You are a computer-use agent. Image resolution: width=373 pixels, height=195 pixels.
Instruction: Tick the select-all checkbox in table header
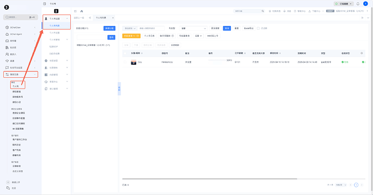pyautogui.click(x=125, y=53)
